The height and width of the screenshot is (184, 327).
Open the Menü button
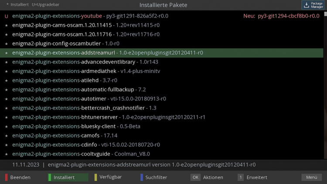(312, 177)
